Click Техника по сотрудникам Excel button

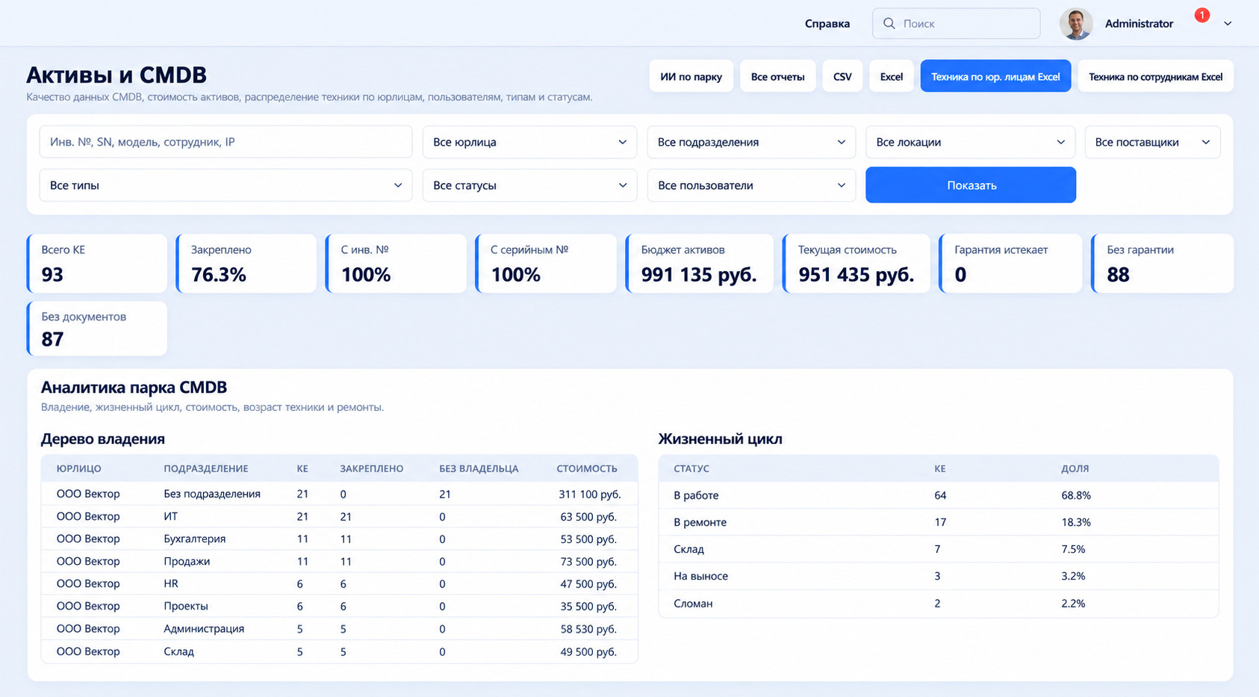coord(1155,76)
